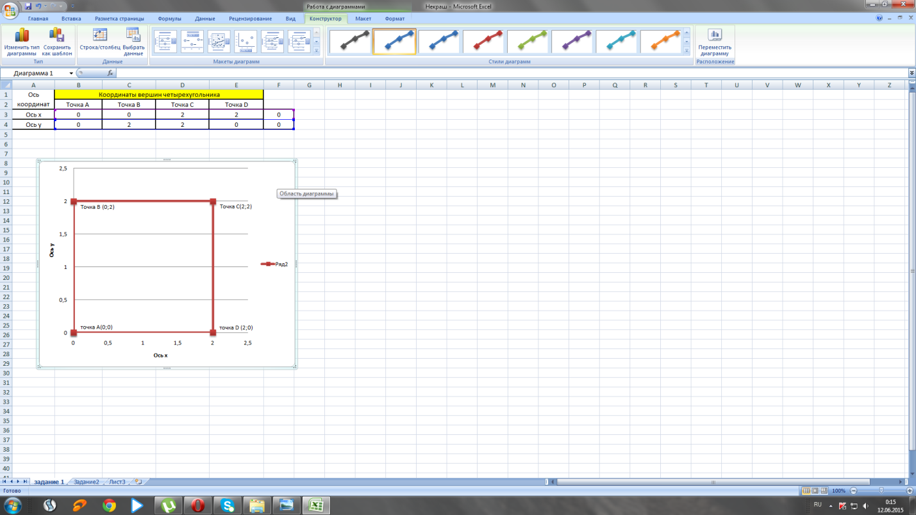Open the Вид ribbon tab
The image size is (916, 515).
[290, 19]
